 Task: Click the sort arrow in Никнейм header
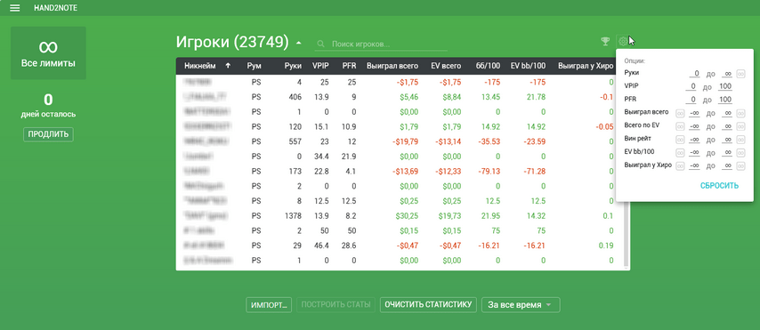click(229, 66)
